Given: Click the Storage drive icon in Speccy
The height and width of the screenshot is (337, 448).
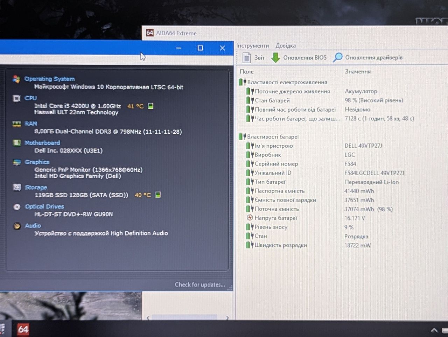Looking at the screenshot, I should point(17,187).
